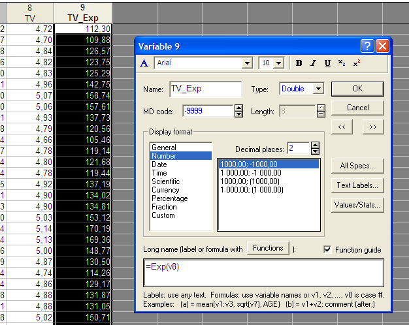Image resolution: width=409 pixels, height=325 pixels.
Task: Open Text Labels dialog
Action: click(x=357, y=185)
